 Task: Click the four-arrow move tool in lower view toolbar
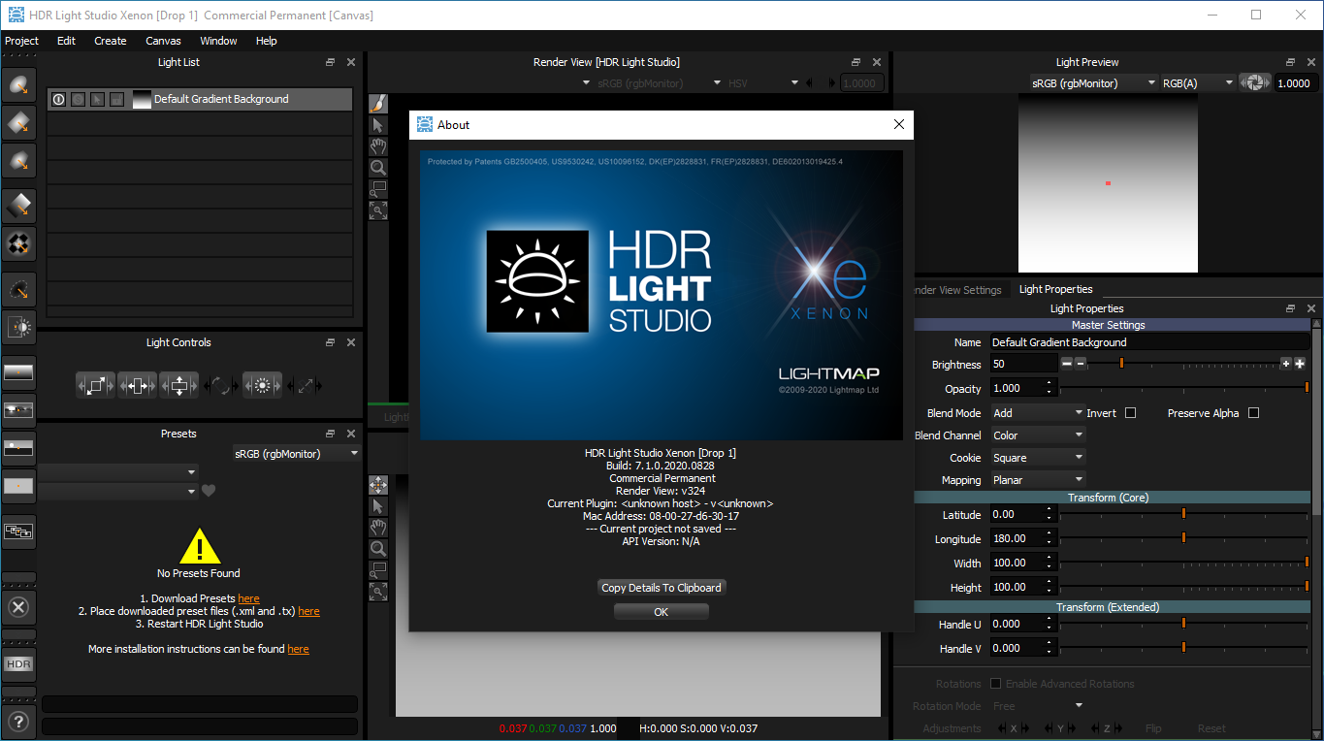[x=378, y=485]
